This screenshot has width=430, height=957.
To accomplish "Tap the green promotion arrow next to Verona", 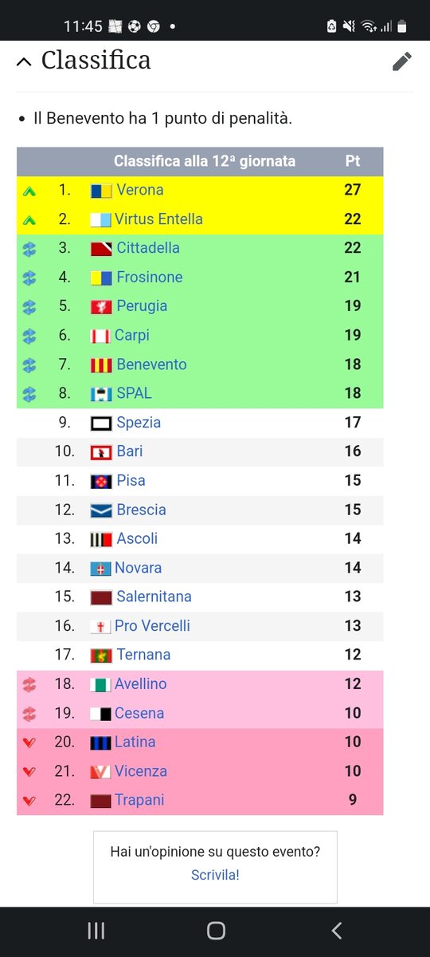I will [30, 191].
